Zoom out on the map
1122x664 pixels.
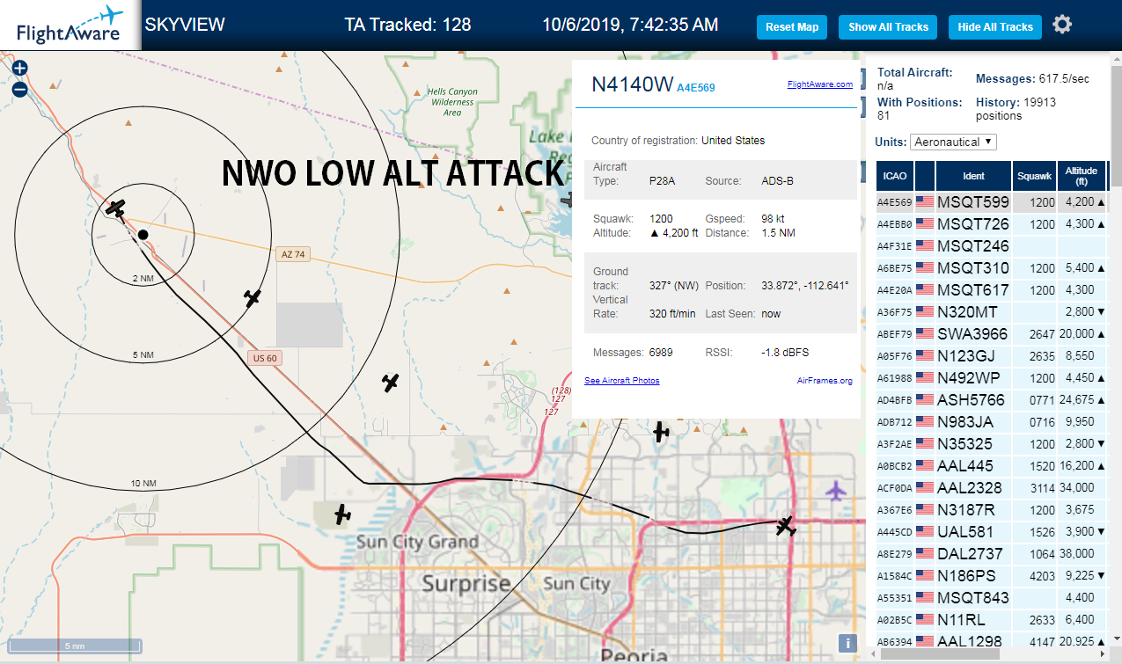[x=19, y=89]
